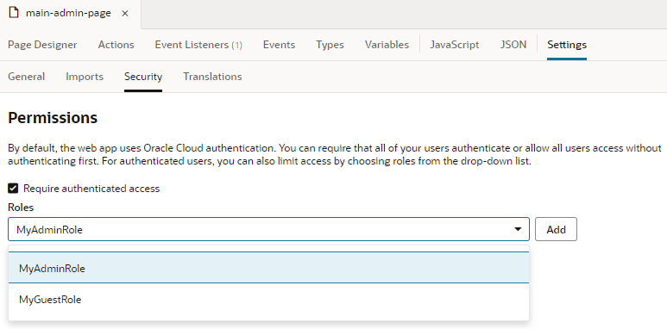
Task: Open the JavaScript tab
Action: click(455, 45)
